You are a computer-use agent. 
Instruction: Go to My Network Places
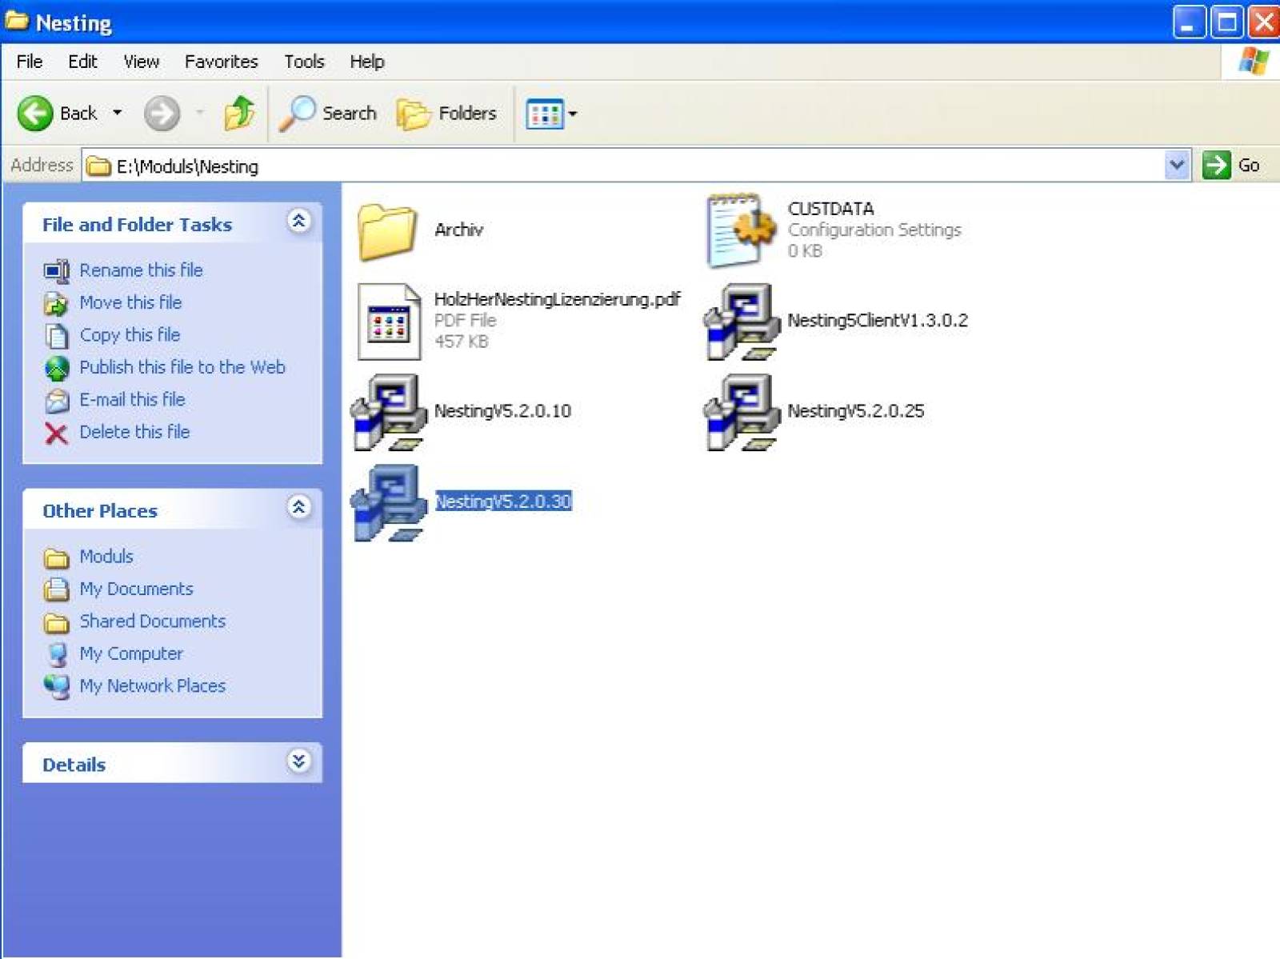coord(152,685)
